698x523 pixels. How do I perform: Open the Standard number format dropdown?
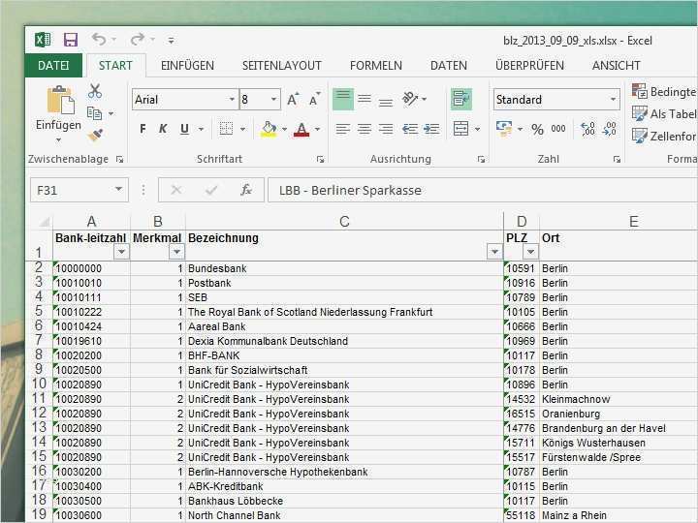point(613,99)
